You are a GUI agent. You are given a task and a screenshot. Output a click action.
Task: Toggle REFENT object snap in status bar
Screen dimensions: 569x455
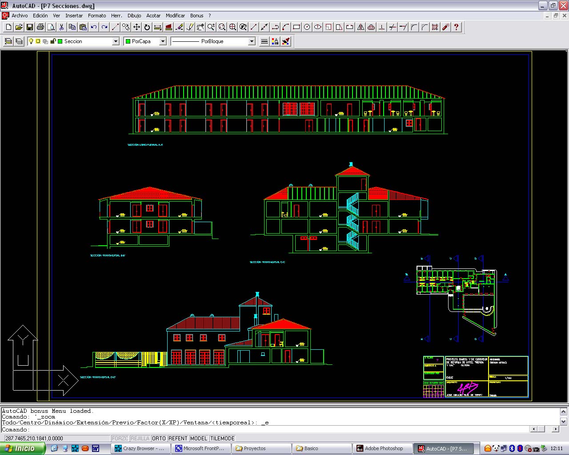click(178, 439)
